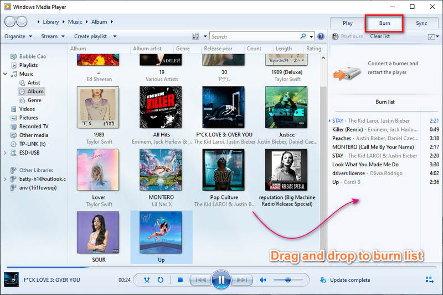Open the View options icon
Screen dimensions: 443x295
point(195,36)
